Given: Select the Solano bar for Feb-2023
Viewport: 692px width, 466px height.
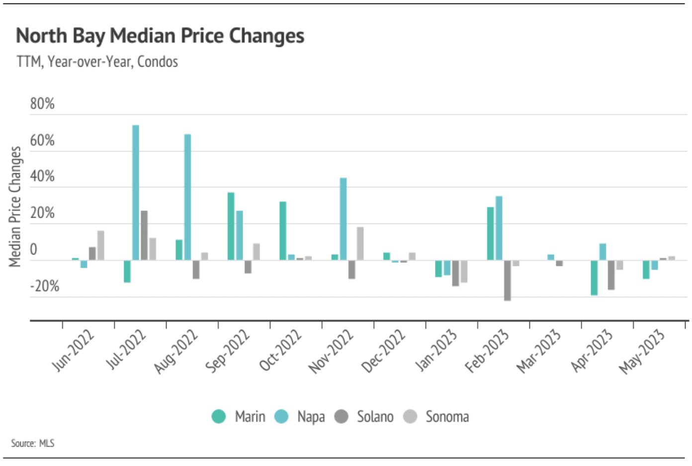Looking at the screenshot, I should pos(507,280).
